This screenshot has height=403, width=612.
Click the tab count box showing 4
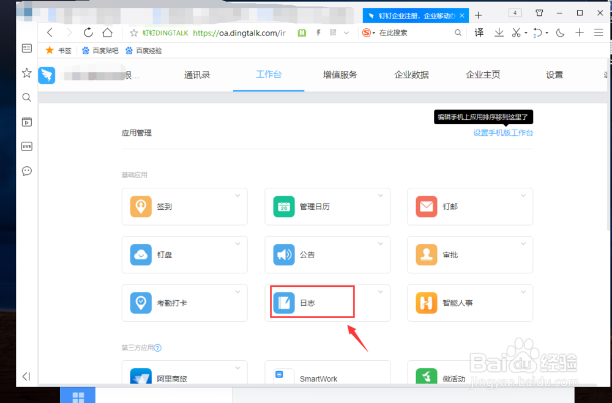515,13
